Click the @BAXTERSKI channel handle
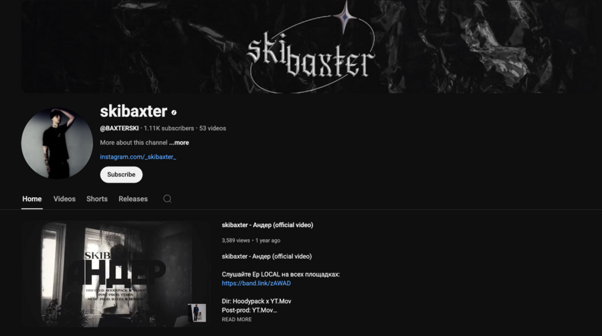This screenshot has height=336, width=602. click(120, 128)
